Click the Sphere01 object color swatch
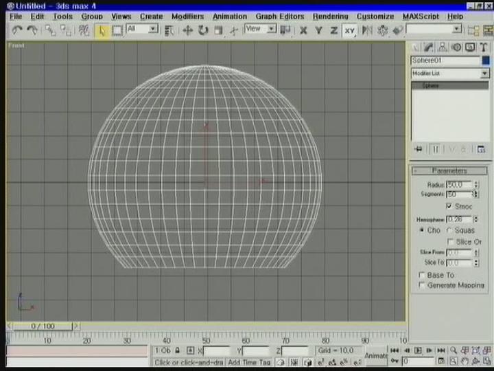Screen dimensions: 494x371 coord(486,60)
